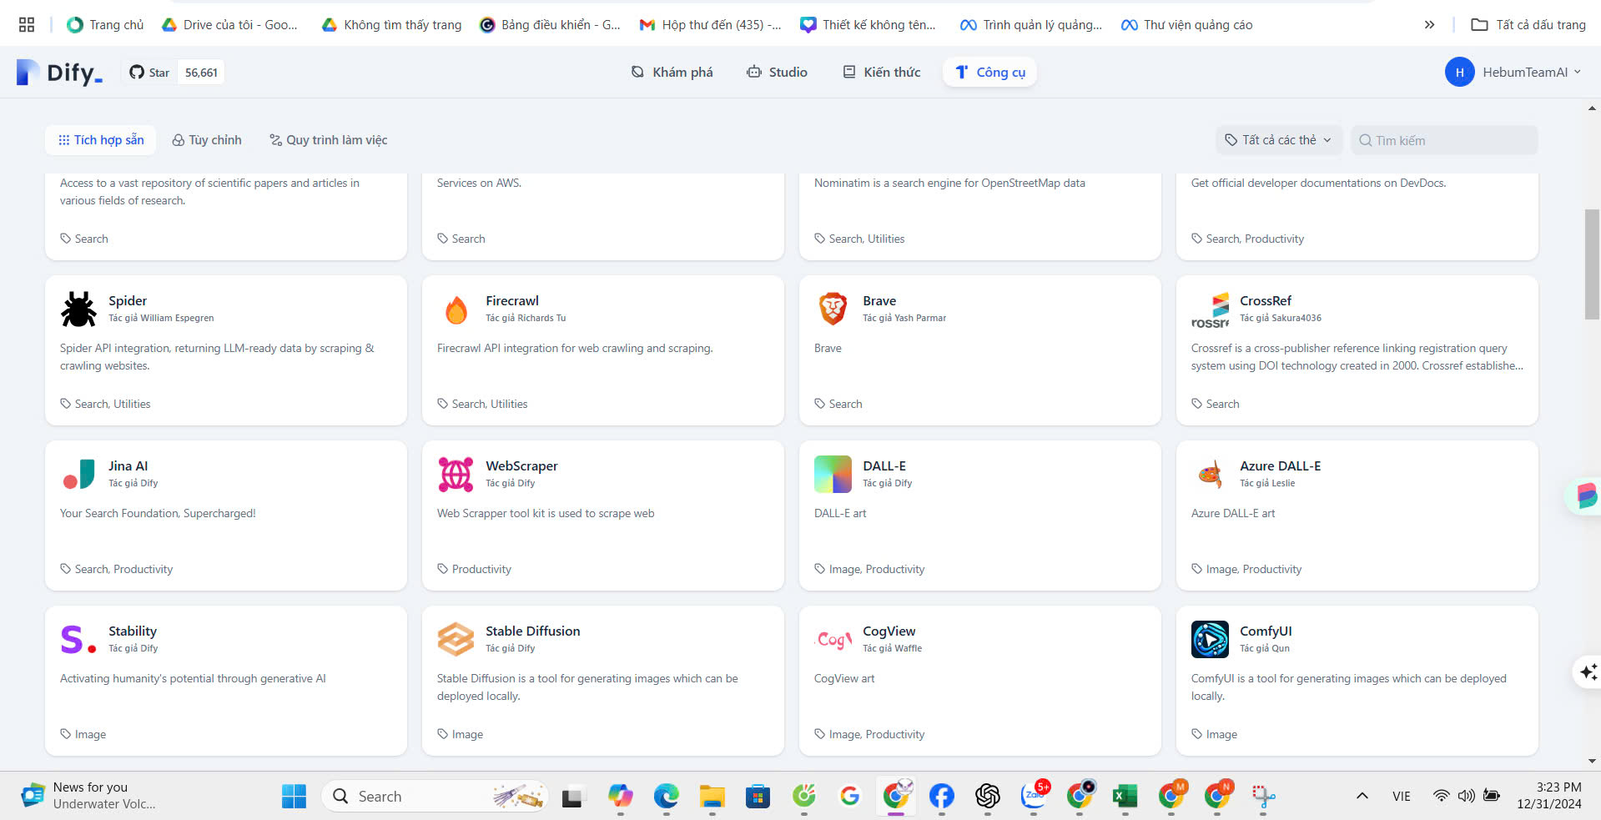
Task: Click the Stable Diffusion logo icon
Action: click(456, 639)
